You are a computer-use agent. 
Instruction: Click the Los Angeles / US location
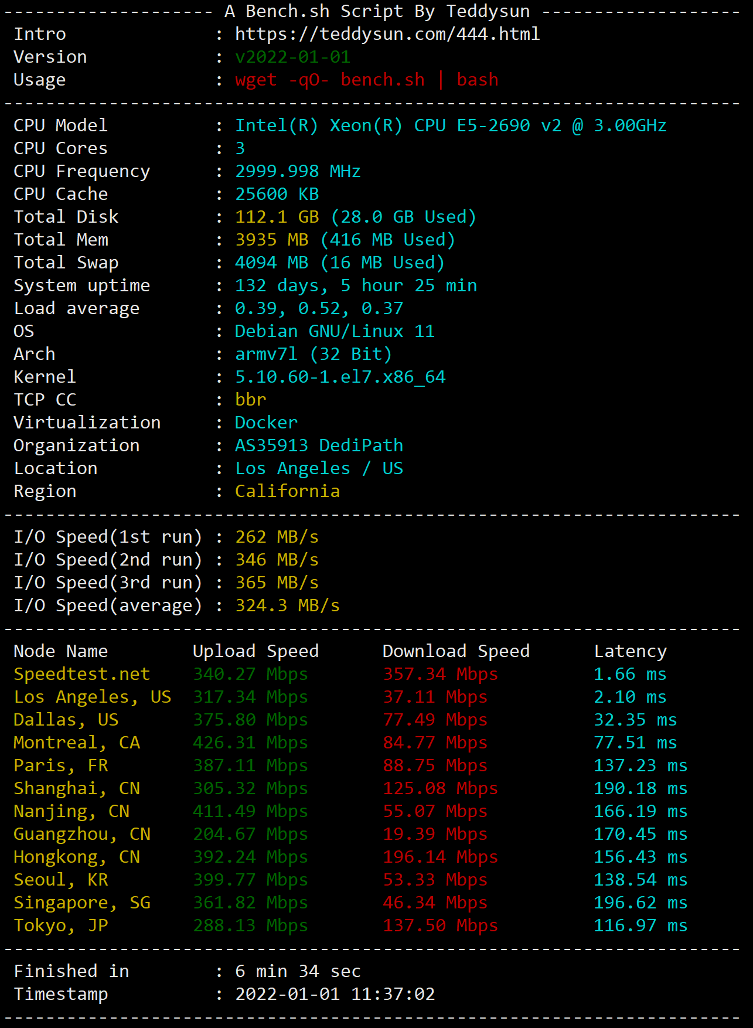(x=319, y=468)
